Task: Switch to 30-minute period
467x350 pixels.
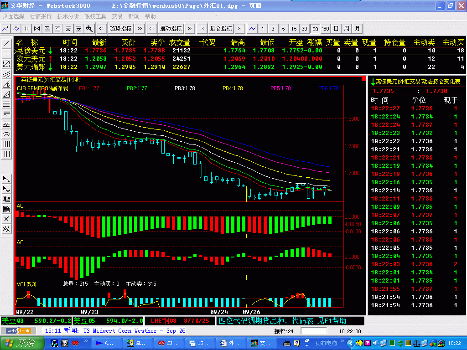Action: (304, 29)
